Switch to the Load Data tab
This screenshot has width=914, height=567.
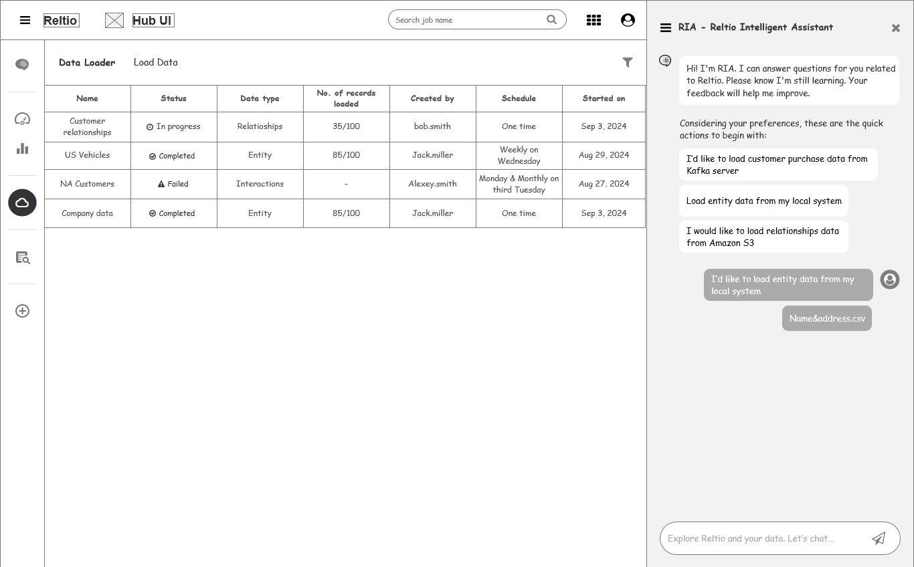click(155, 62)
